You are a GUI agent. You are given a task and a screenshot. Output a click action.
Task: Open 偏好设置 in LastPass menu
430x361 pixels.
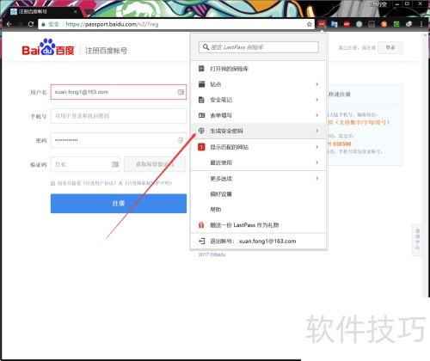click(259, 194)
